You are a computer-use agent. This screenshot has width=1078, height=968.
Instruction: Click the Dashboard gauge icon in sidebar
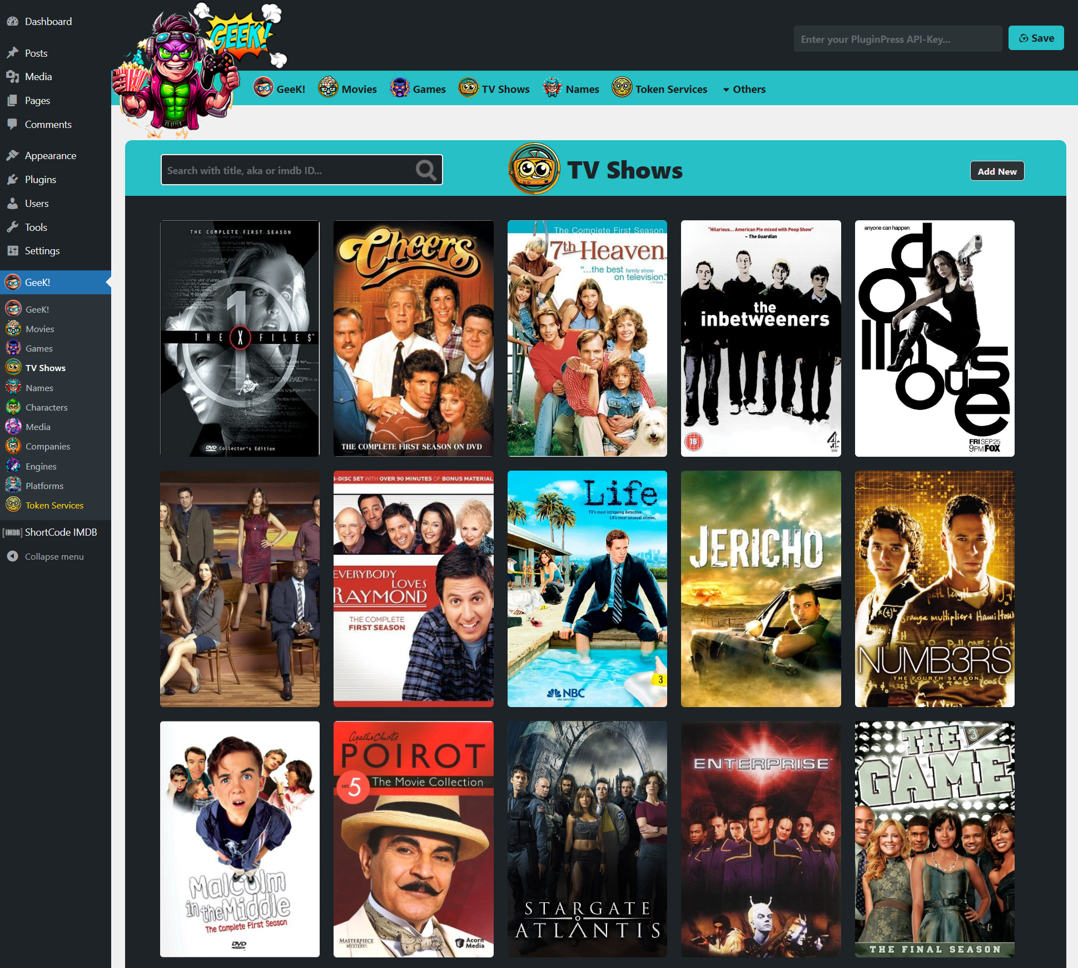[x=12, y=22]
